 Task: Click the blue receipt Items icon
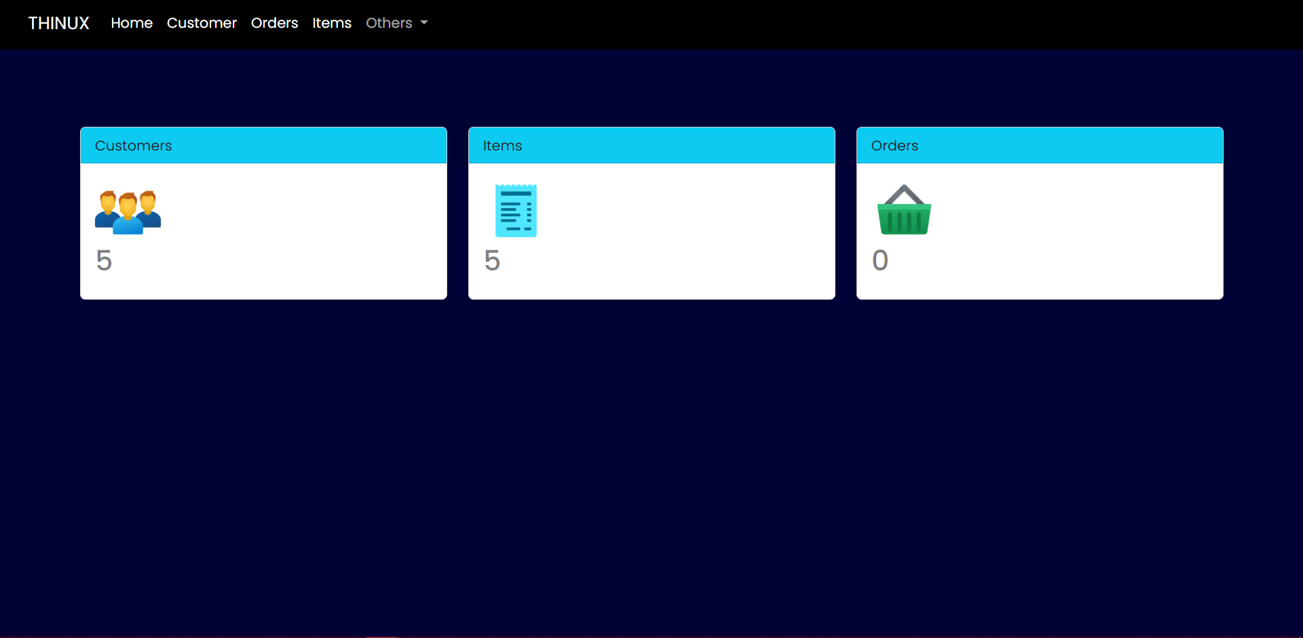[516, 211]
